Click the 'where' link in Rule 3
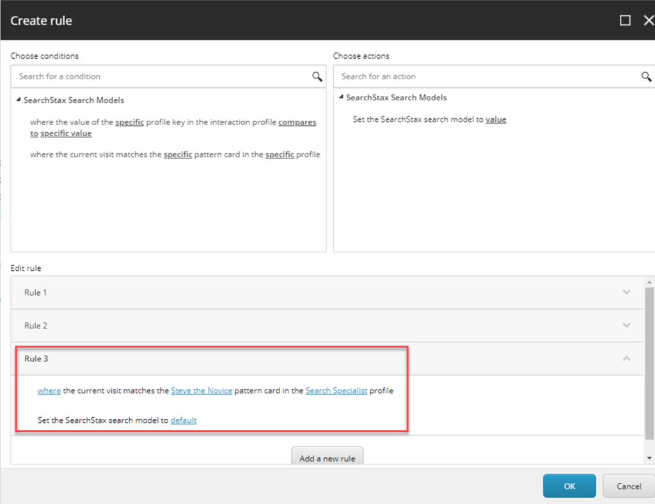This screenshot has height=504, width=655. tap(49, 390)
